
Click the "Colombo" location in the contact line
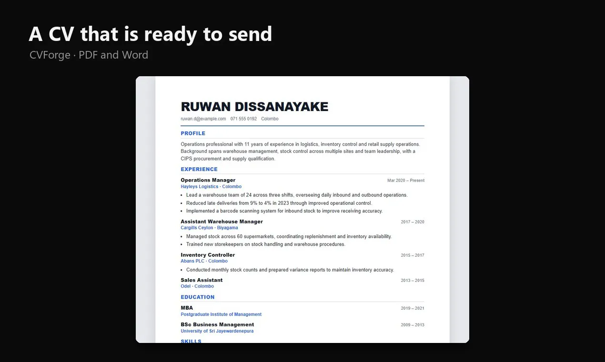pyautogui.click(x=270, y=119)
